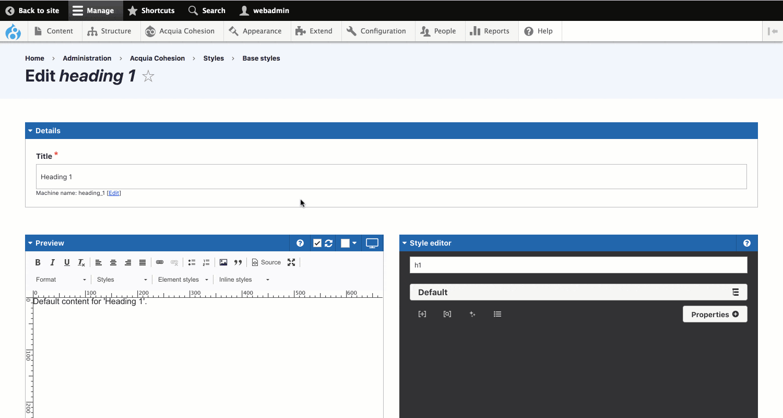Maximize the editor with the fullscreen icon
Image resolution: width=783 pixels, height=418 pixels.
[x=291, y=262]
